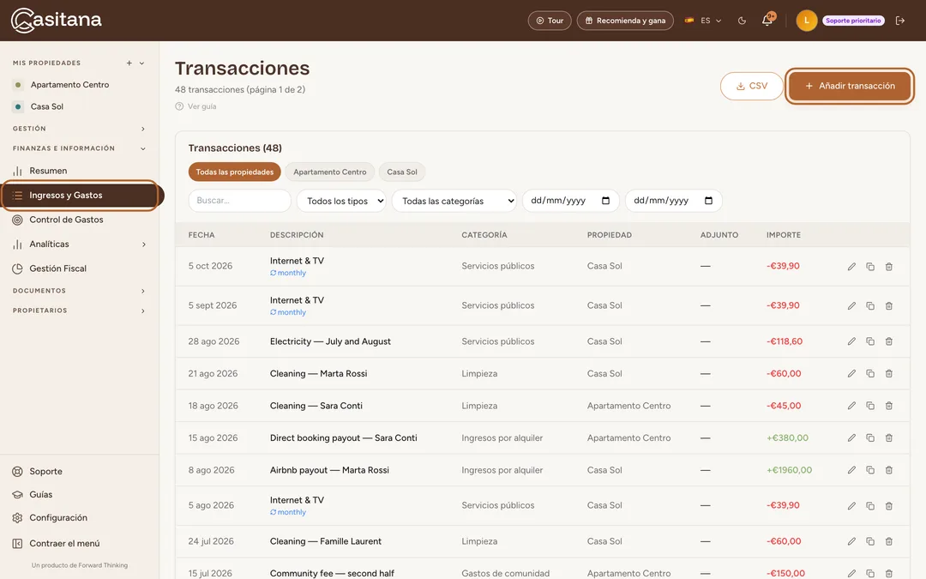Collapse menu with Contraer el menú
The width and height of the screenshot is (926, 579).
[56, 544]
